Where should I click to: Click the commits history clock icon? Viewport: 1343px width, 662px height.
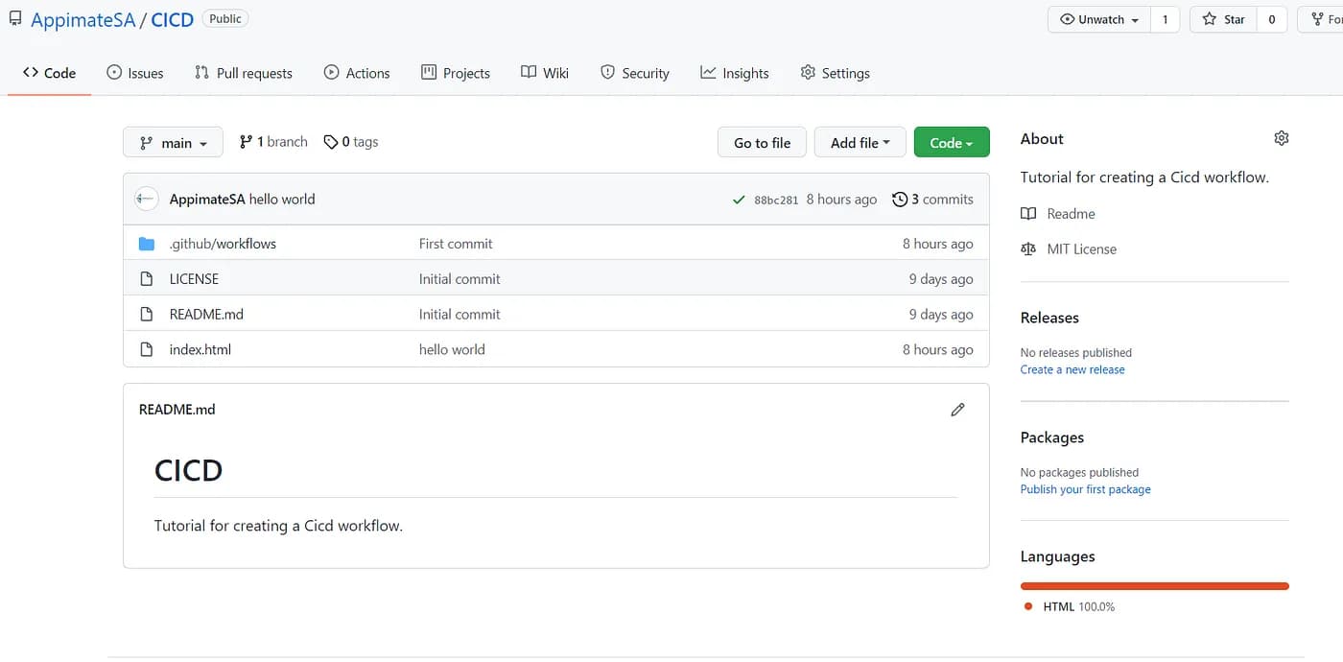[x=899, y=200]
